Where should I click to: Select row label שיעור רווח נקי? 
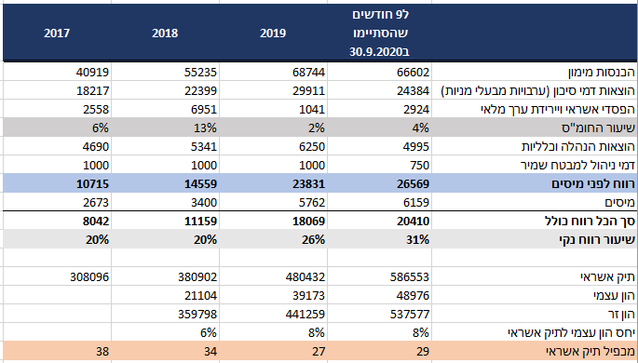596,240
